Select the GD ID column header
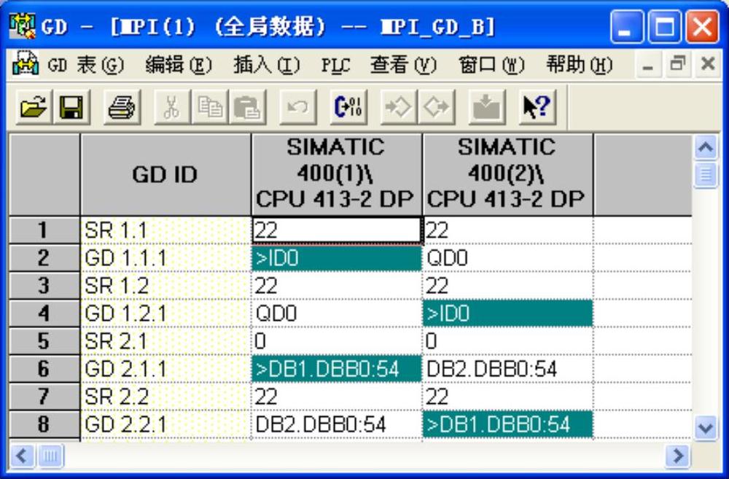Image resolution: width=729 pixels, height=479 pixels. (x=165, y=174)
